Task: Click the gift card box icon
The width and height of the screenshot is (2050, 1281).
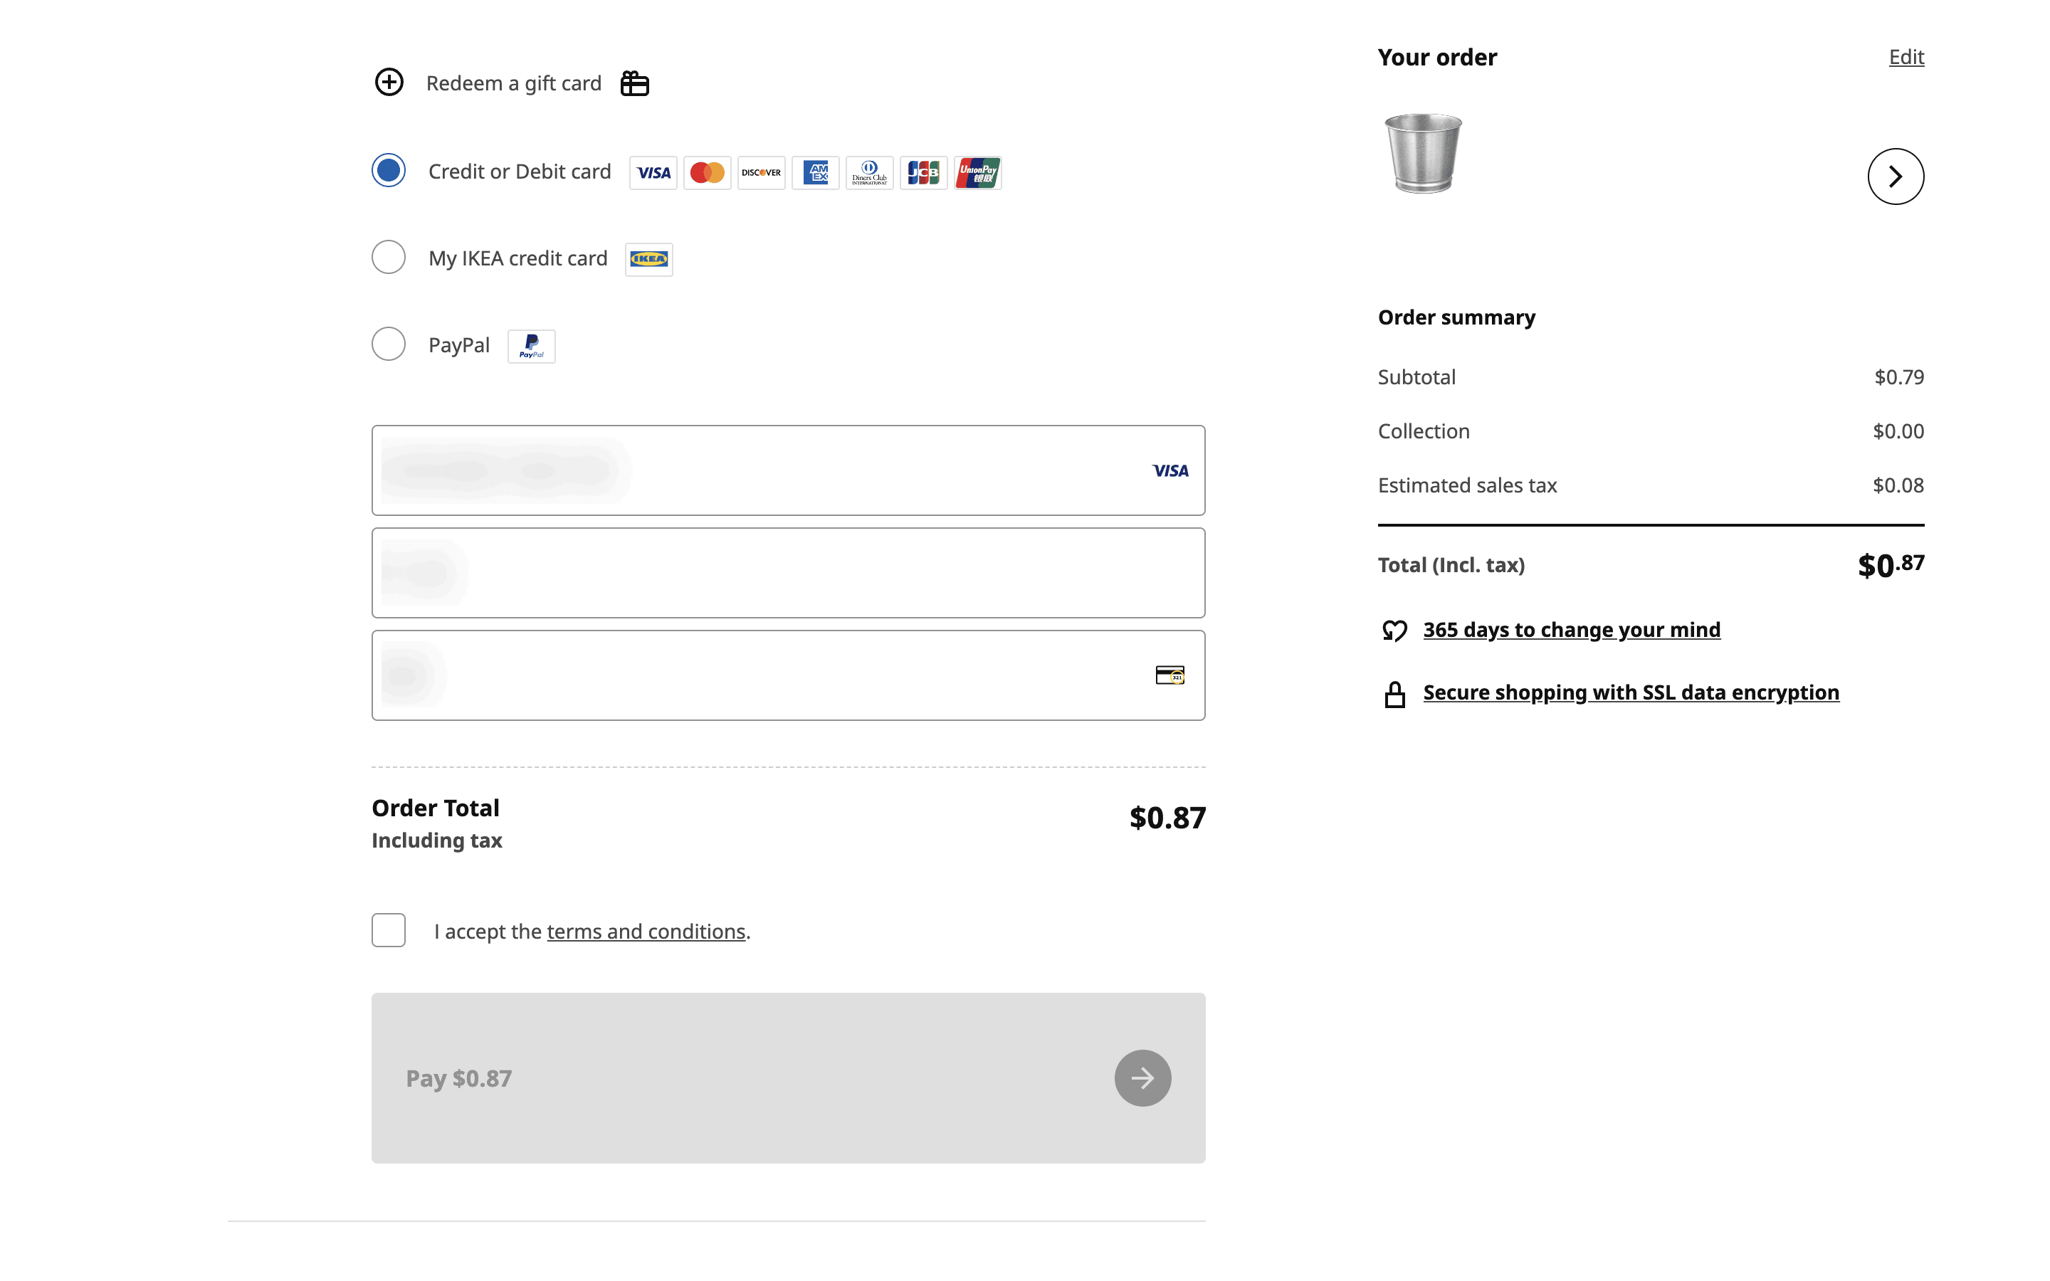Action: coord(634,83)
